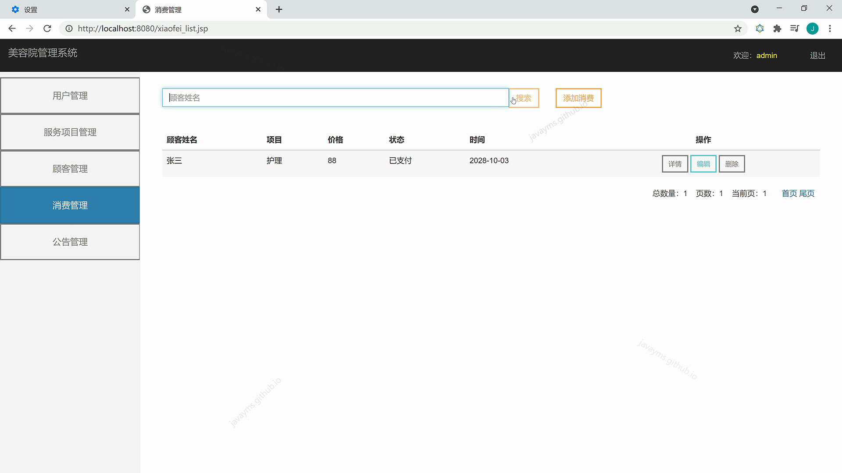Click the Chrome profile avatar J

pos(812,28)
